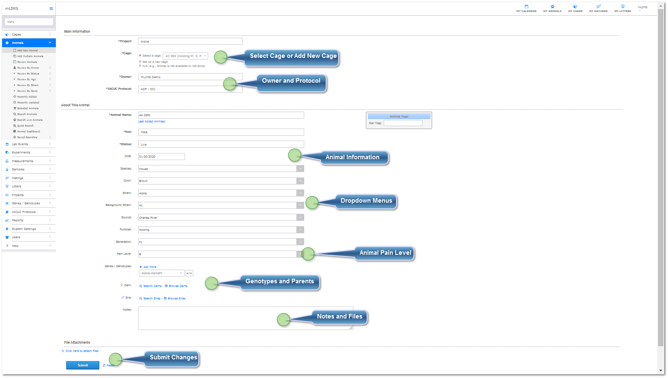
Task: Click the +/+ genotype button
Action: pyautogui.click(x=189, y=273)
